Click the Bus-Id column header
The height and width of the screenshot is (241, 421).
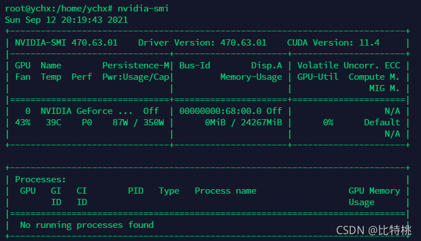195,66
